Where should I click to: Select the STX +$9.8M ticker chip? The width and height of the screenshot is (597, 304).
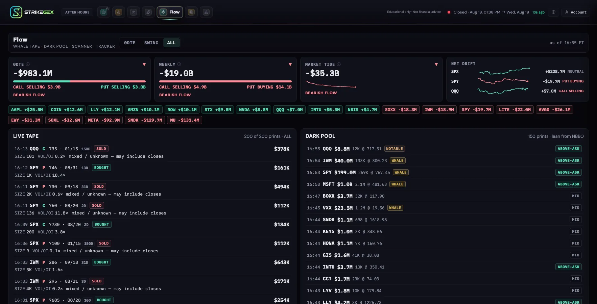218,110
